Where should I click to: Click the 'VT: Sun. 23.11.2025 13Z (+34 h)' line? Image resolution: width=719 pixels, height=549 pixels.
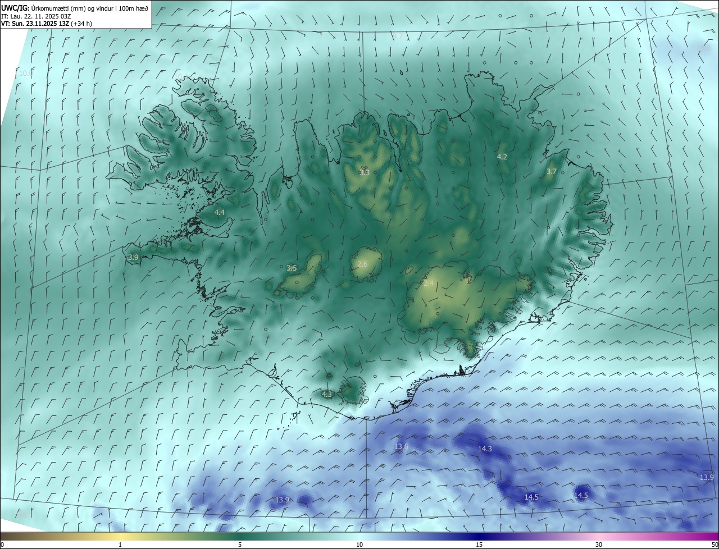pos(47,24)
